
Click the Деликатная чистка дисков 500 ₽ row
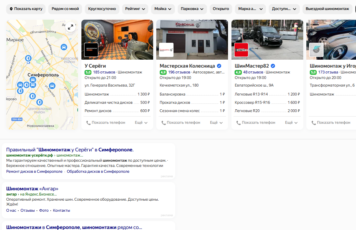coord(117,103)
